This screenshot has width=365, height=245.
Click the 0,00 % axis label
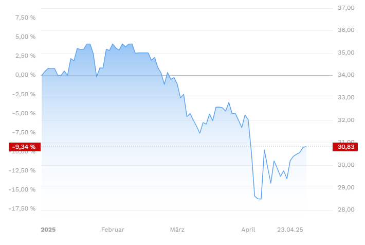25,75
